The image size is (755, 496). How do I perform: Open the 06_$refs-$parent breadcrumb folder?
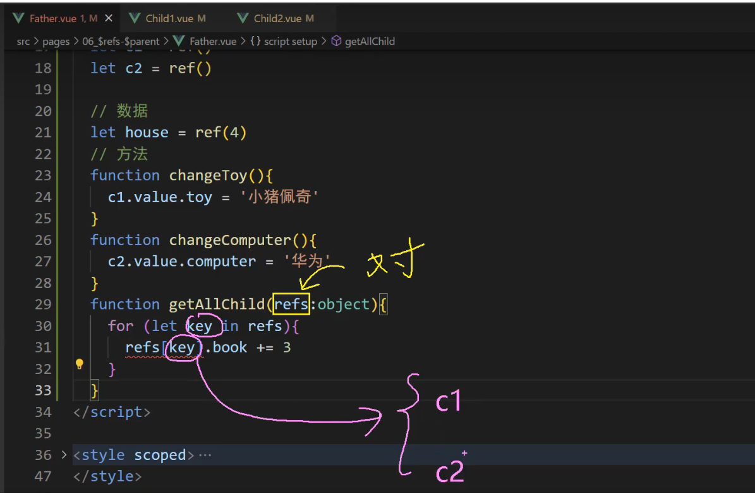tap(121, 42)
